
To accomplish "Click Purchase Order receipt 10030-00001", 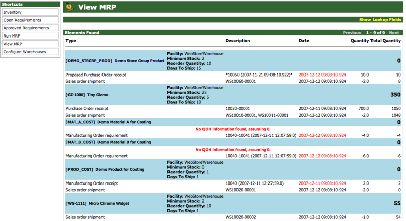I will coord(238,108).
